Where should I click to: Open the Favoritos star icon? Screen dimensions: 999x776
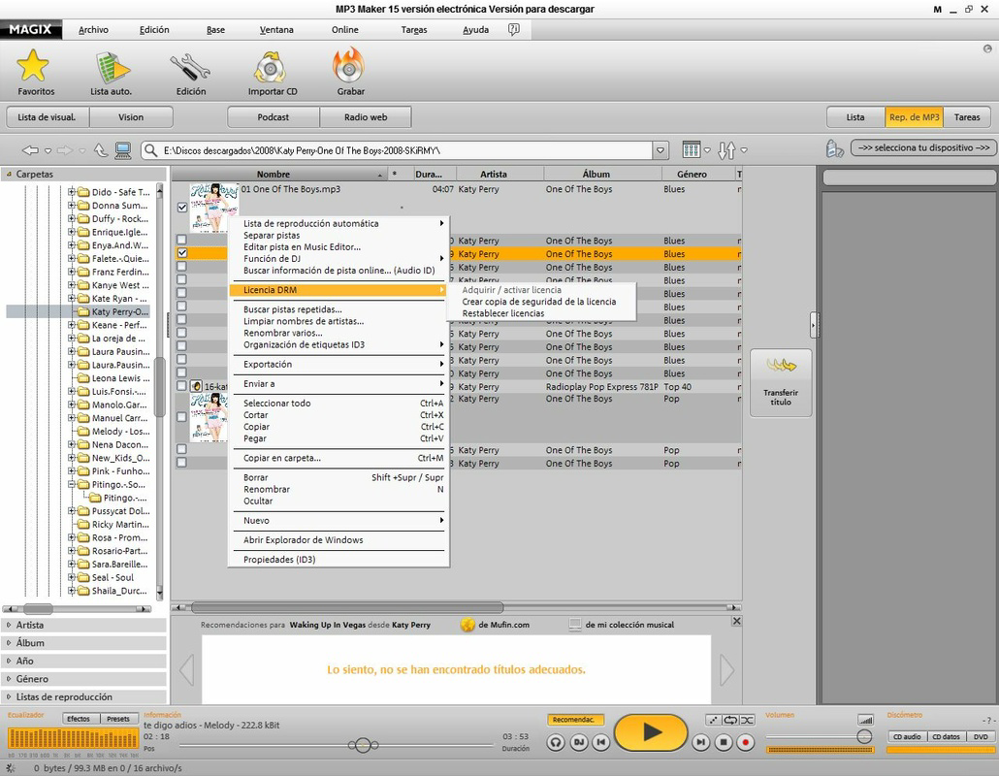(33, 66)
